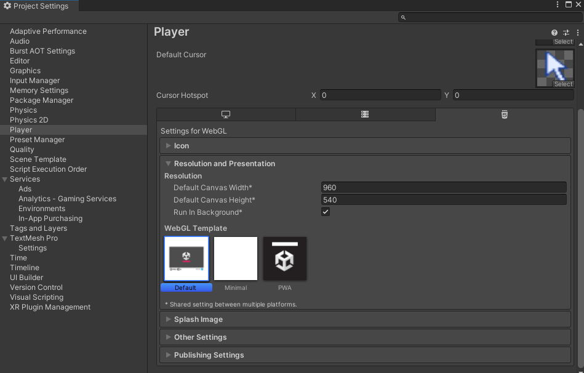Click the search magnifier icon
This screenshot has width=584, height=373.
(x=403, y=17)
